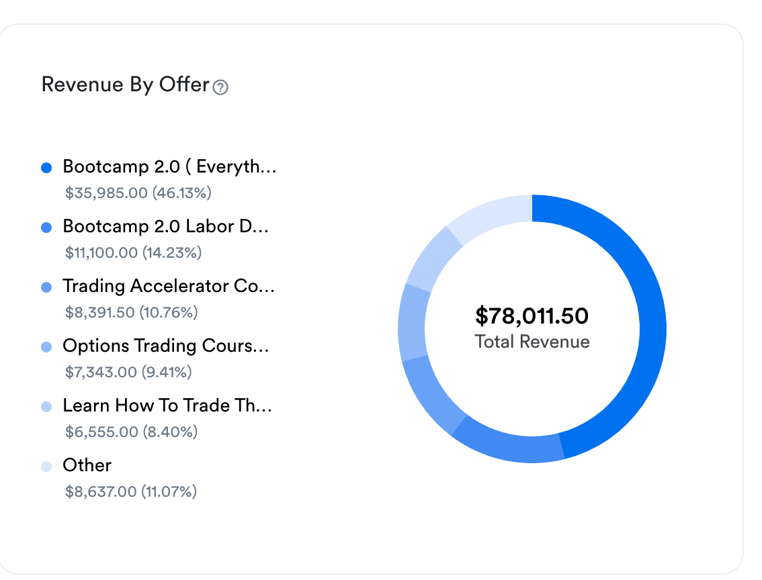Click the $11,100.00 (14.23%) revenue value
The image size is (762, 580).
pos(133,253)
